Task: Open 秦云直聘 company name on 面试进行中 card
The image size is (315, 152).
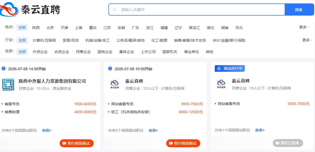Action: point(241,81)
